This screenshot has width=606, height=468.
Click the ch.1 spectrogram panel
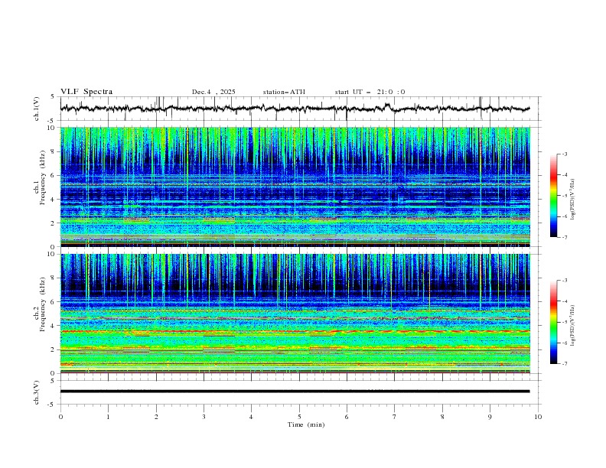[x=295, y=187]
